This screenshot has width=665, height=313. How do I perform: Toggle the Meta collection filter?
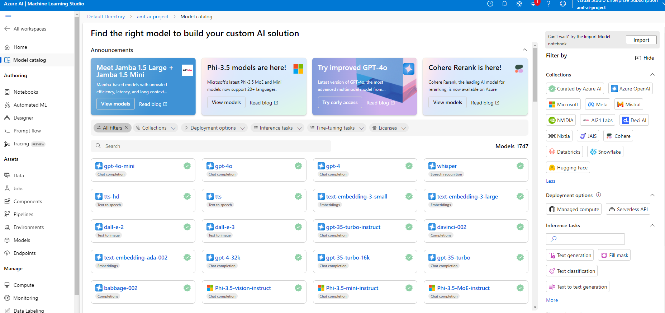click(598, 104)
